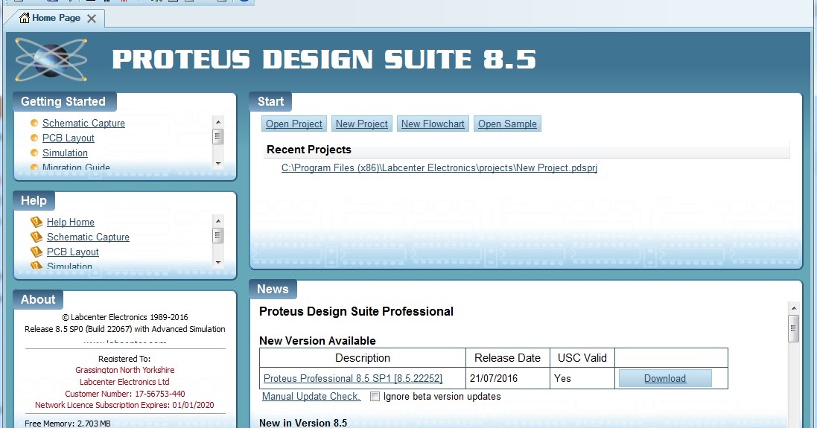Click Help list scroll down arrow
Screen dimensions: 817x428
click(x=218, y=263)
